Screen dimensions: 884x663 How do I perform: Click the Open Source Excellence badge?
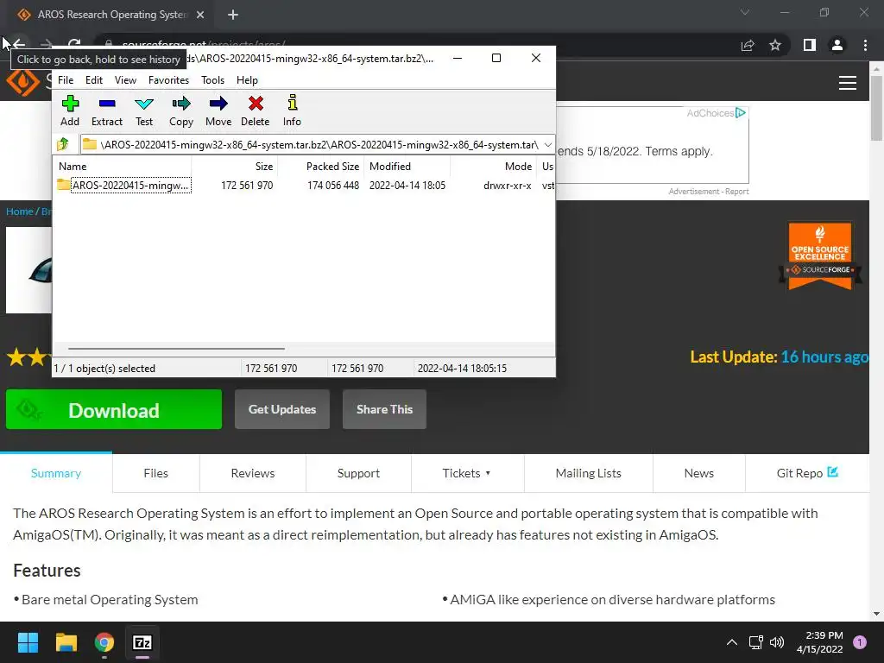tap(820, 256)
